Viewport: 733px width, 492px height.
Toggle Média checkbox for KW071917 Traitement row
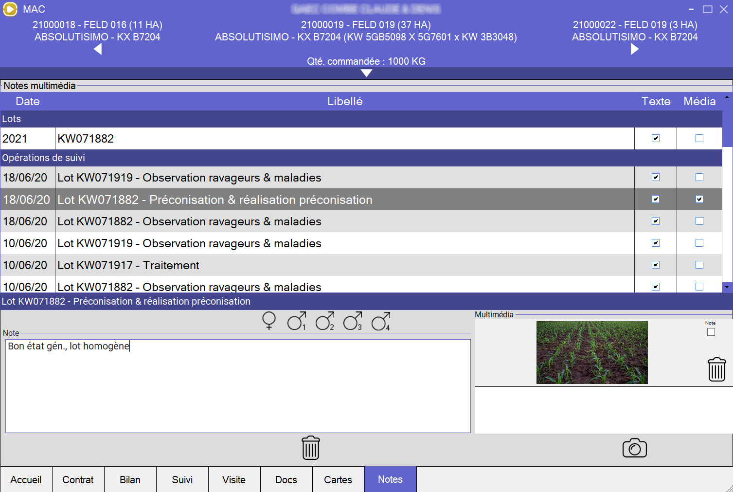[699, 265]
